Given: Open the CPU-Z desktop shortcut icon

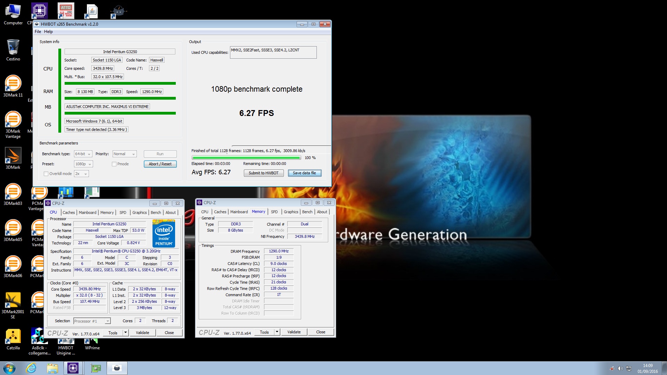Looking at the screenshot, I should [x=39, y=11].
